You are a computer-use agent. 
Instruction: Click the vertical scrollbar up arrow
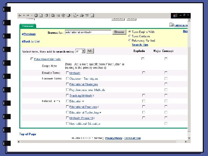point(189,20)
